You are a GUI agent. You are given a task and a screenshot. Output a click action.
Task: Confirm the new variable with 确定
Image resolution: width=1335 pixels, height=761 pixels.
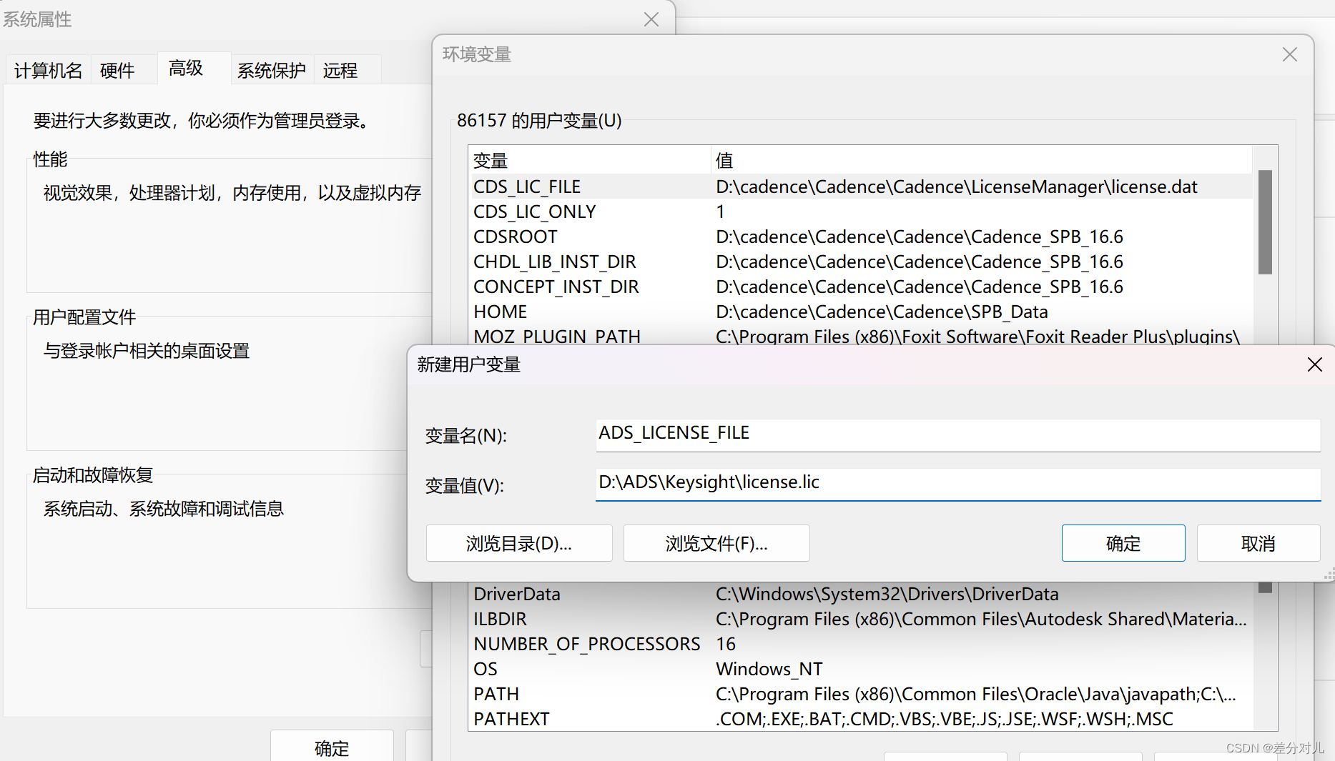[x=1123, y=544]
